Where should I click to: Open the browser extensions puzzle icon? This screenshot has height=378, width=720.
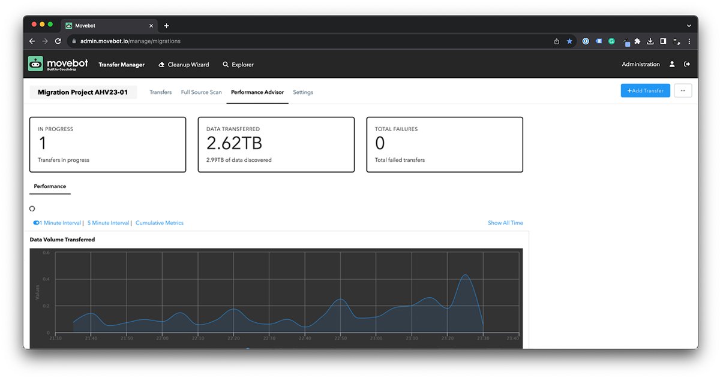pyautogui.click(x=637, y=41)
